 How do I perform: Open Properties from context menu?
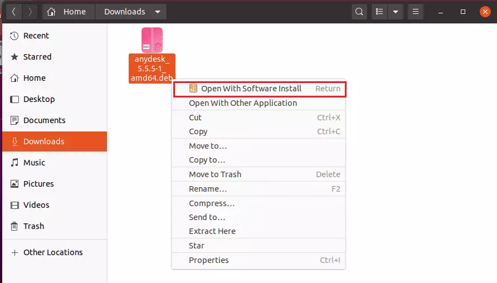[259, 260]
